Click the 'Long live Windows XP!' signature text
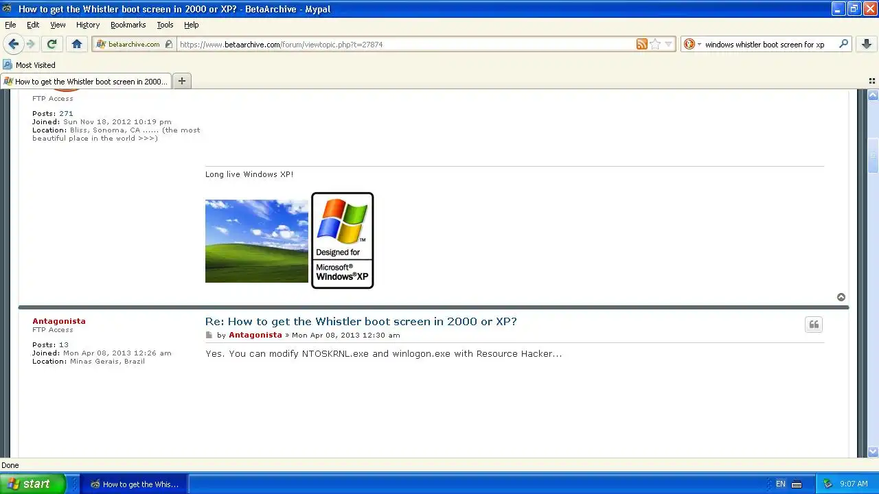879x494 pixels. click(x=249, y=174)
